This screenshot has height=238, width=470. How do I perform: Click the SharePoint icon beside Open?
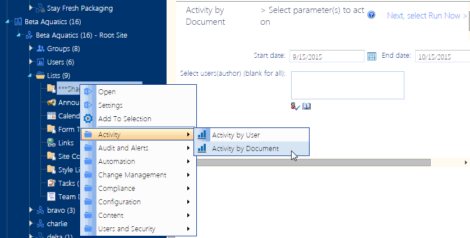[88, 91]
